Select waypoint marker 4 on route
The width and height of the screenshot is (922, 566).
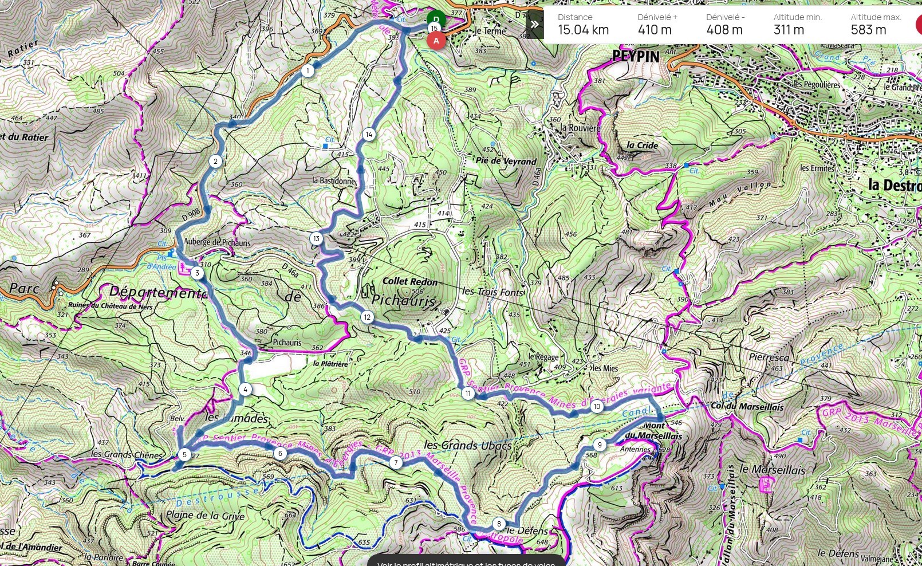coord(245,390)
